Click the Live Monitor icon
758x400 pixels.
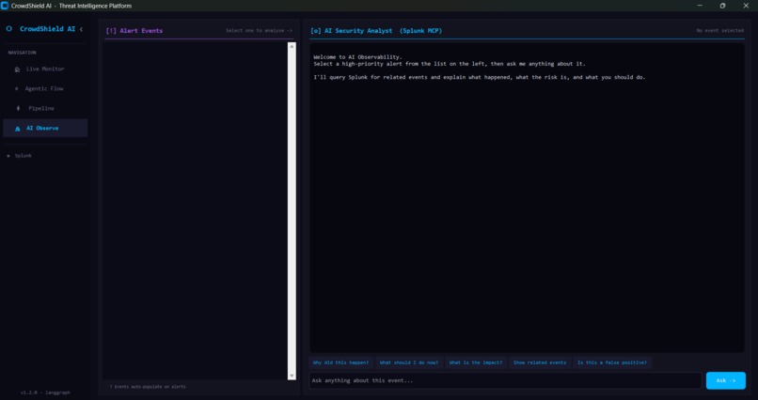coord(18,69)
